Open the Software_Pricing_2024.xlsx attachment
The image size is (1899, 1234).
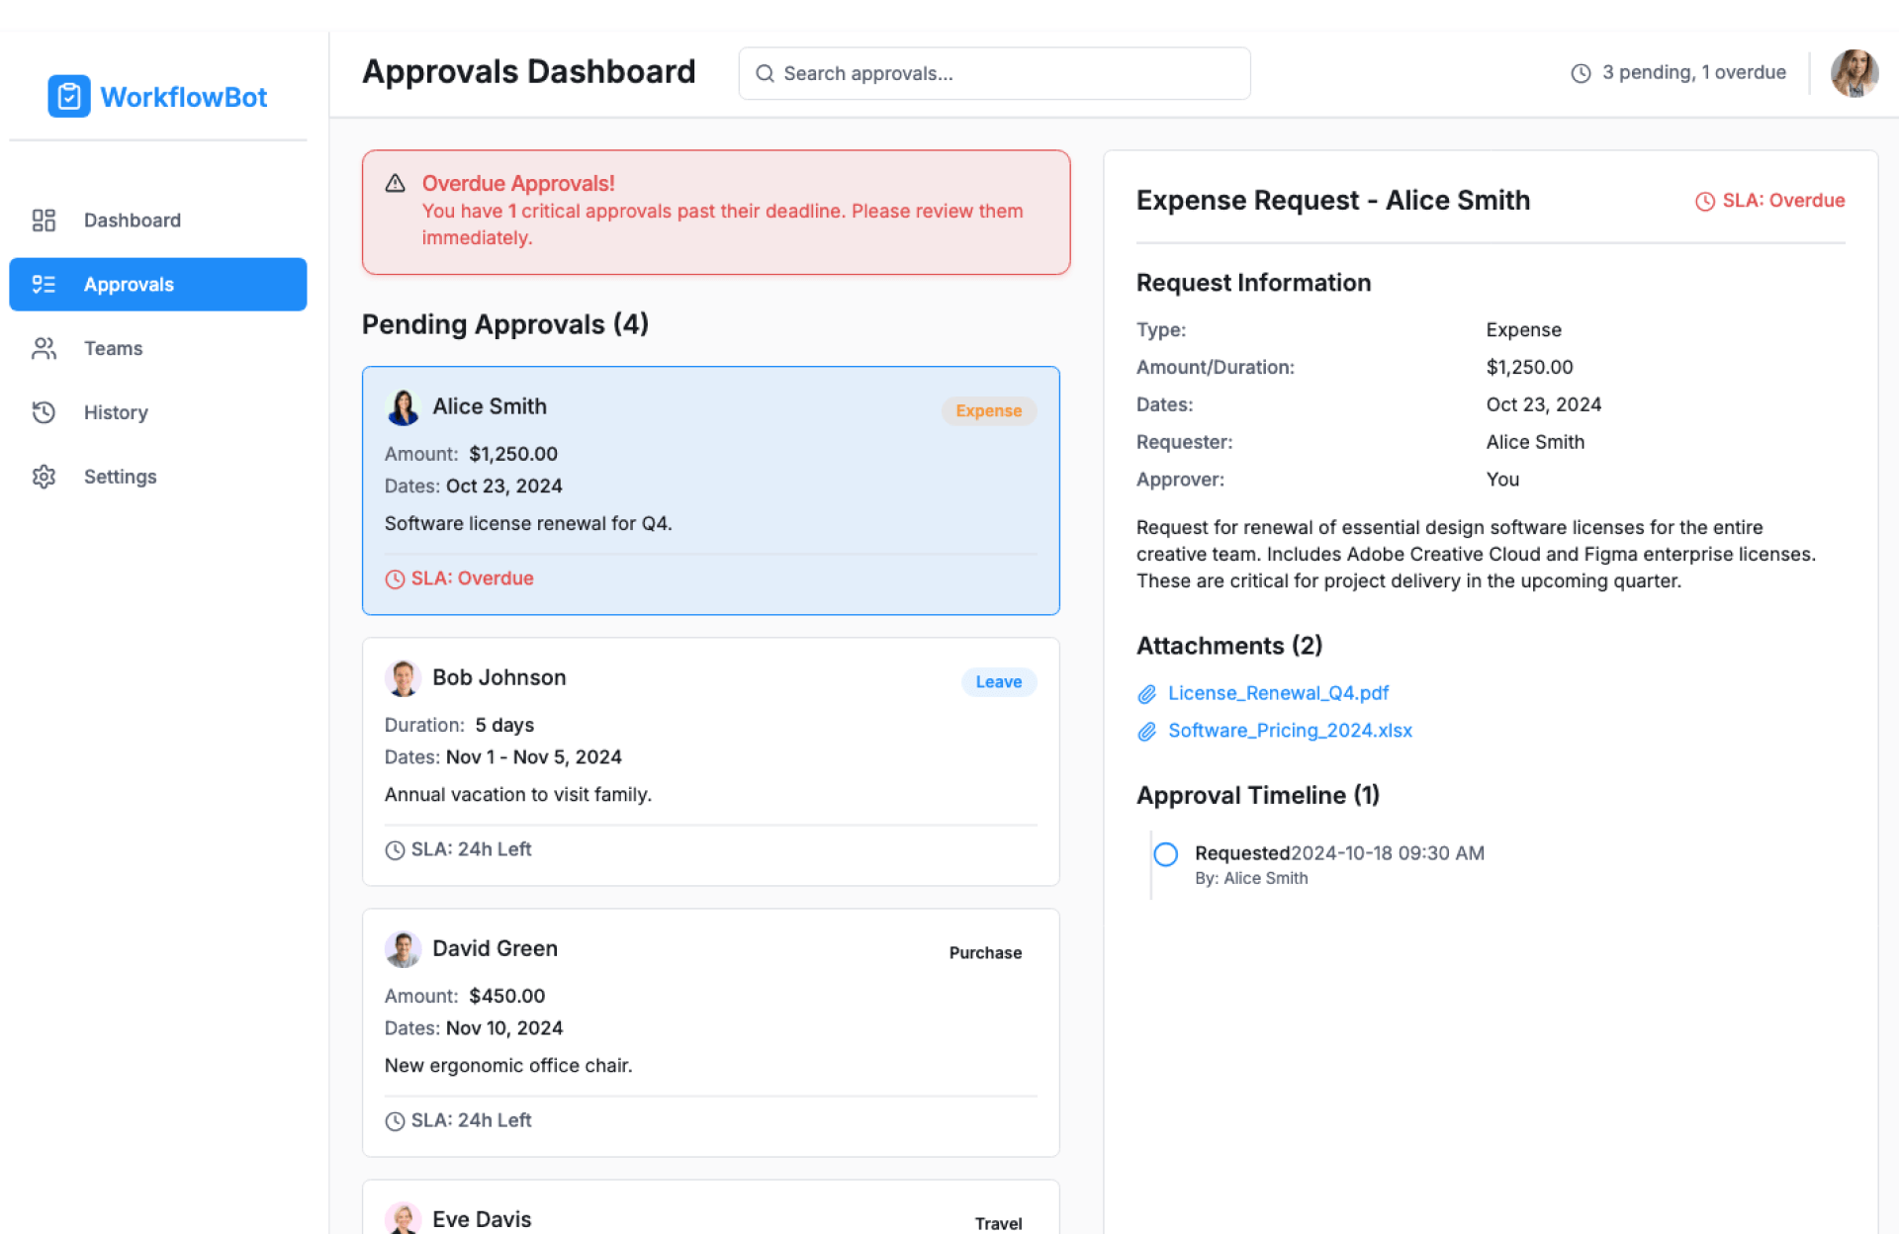(1289, 731)
